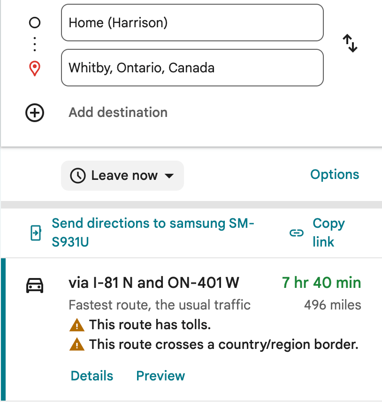Viewport: 382px width, 402px height.
Task: Click the send-to-phone icon
Action: click(36, 233)
